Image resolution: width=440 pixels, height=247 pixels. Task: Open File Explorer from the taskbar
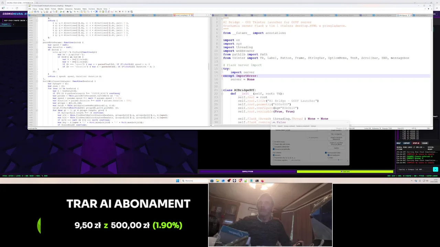point(218,181)
